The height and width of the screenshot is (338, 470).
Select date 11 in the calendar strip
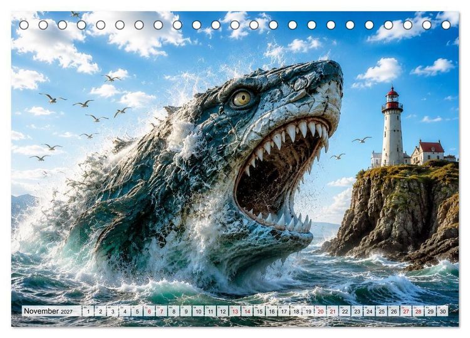click(211, 311)
